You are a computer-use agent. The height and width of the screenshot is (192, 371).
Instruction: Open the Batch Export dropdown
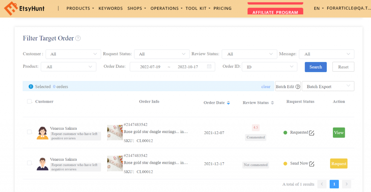click(x=328, y=86)
